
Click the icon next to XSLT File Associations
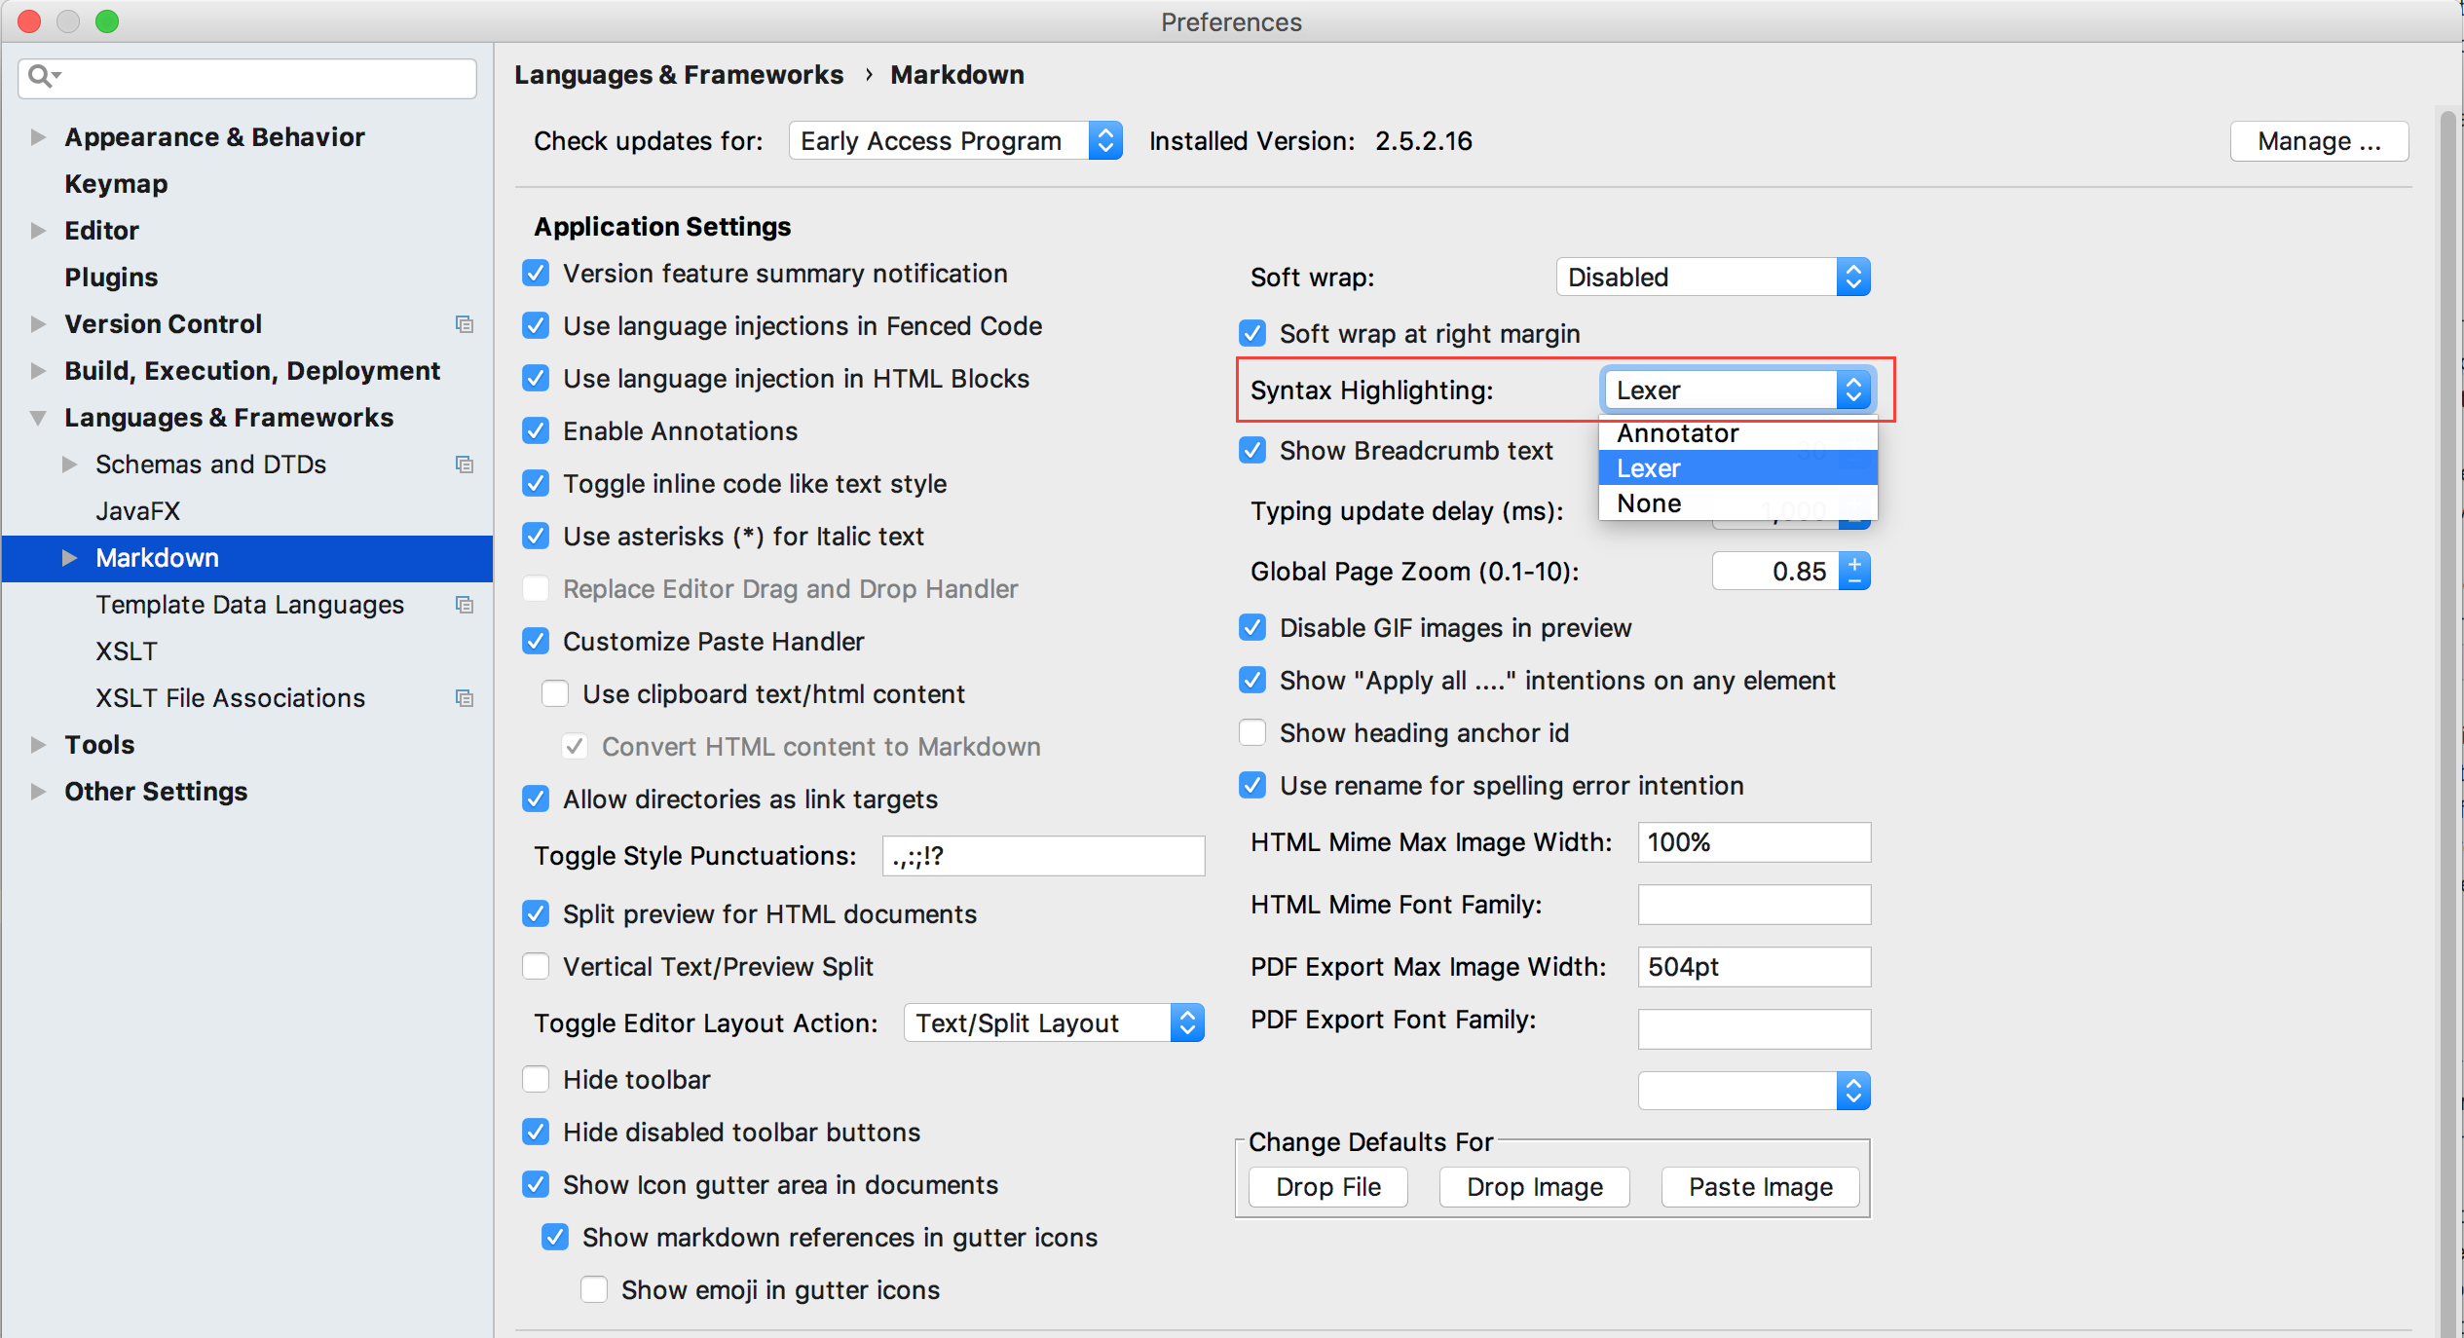click(x=465, y=698)
